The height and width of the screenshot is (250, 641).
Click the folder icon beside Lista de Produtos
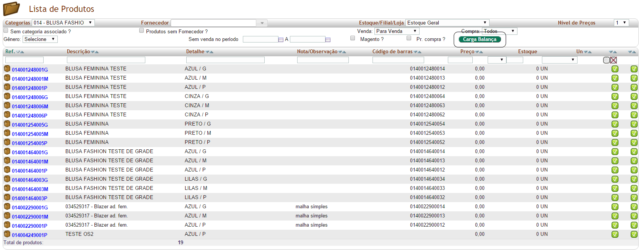(11, 8)
